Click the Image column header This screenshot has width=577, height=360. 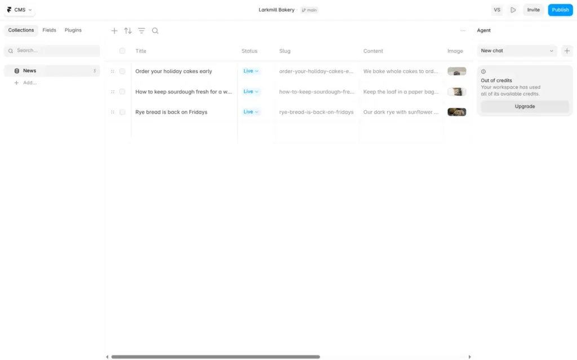click(455, 51)
